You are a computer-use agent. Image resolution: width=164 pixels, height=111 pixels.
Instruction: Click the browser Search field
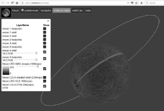(154, 3)
